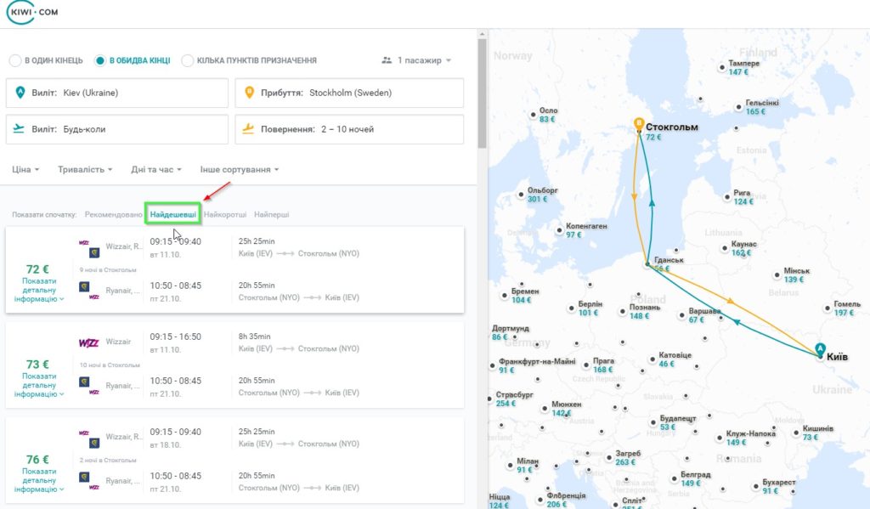
Task: Click the passengers people icon
Action: point(387,60)
